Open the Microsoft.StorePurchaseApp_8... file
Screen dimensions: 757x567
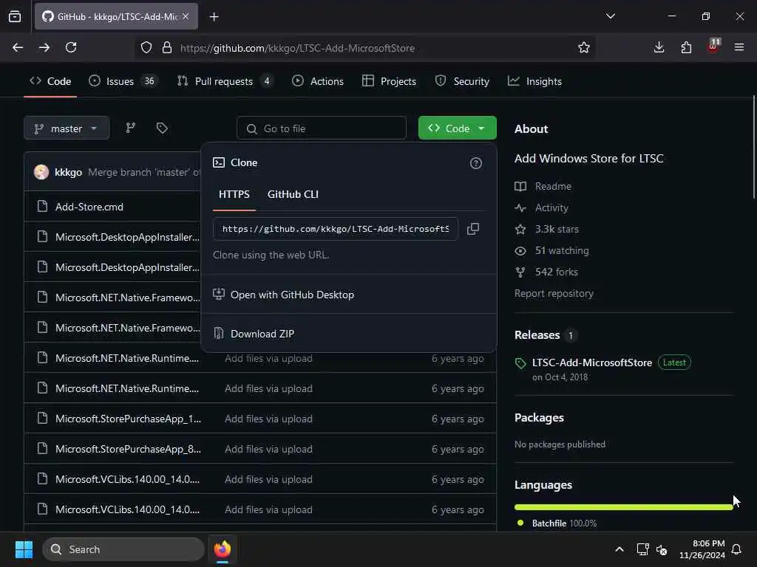tap(128, 449)
